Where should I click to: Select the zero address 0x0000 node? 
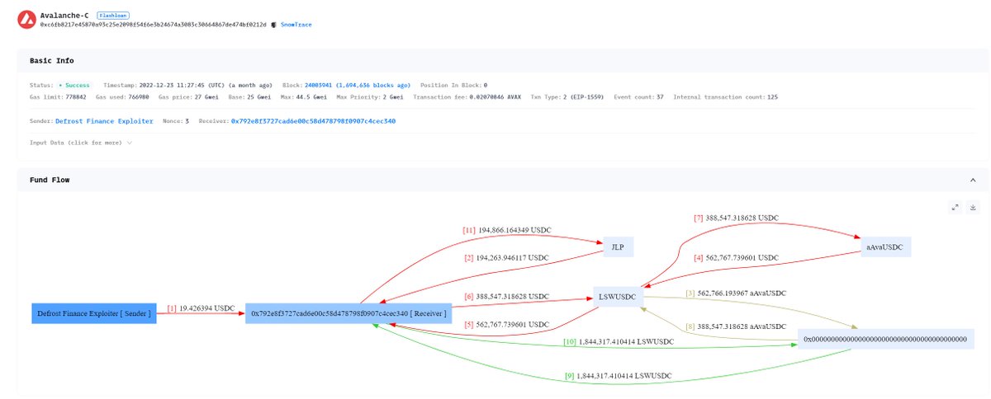(x=885, y=339)
